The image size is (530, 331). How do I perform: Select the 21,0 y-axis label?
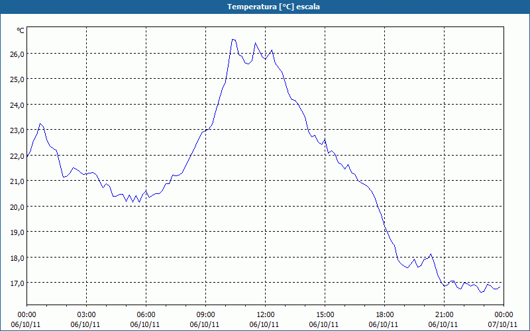coord(17,181)
